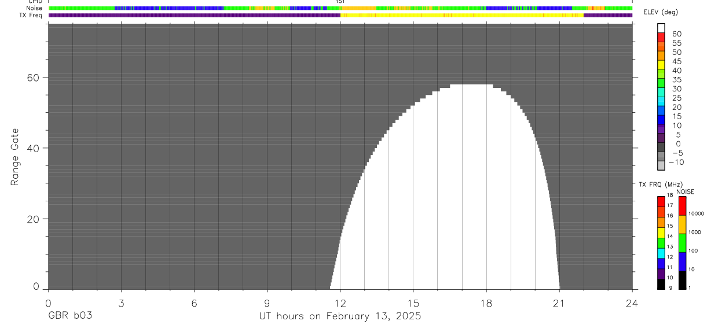The image size is (711, 328).
Task: Select the '1000' label on NOISE scale
Action: pyautogui.click(x=695, y=232)
